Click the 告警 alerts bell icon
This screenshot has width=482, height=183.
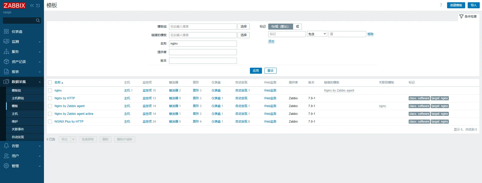[x=6, y=146]
